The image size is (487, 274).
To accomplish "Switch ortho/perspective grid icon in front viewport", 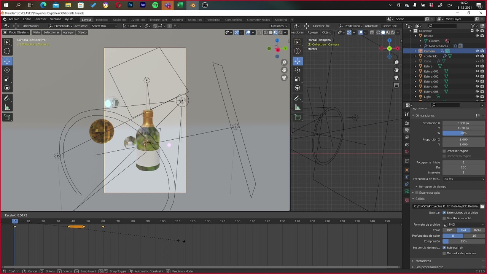I will tap(396, 85).
